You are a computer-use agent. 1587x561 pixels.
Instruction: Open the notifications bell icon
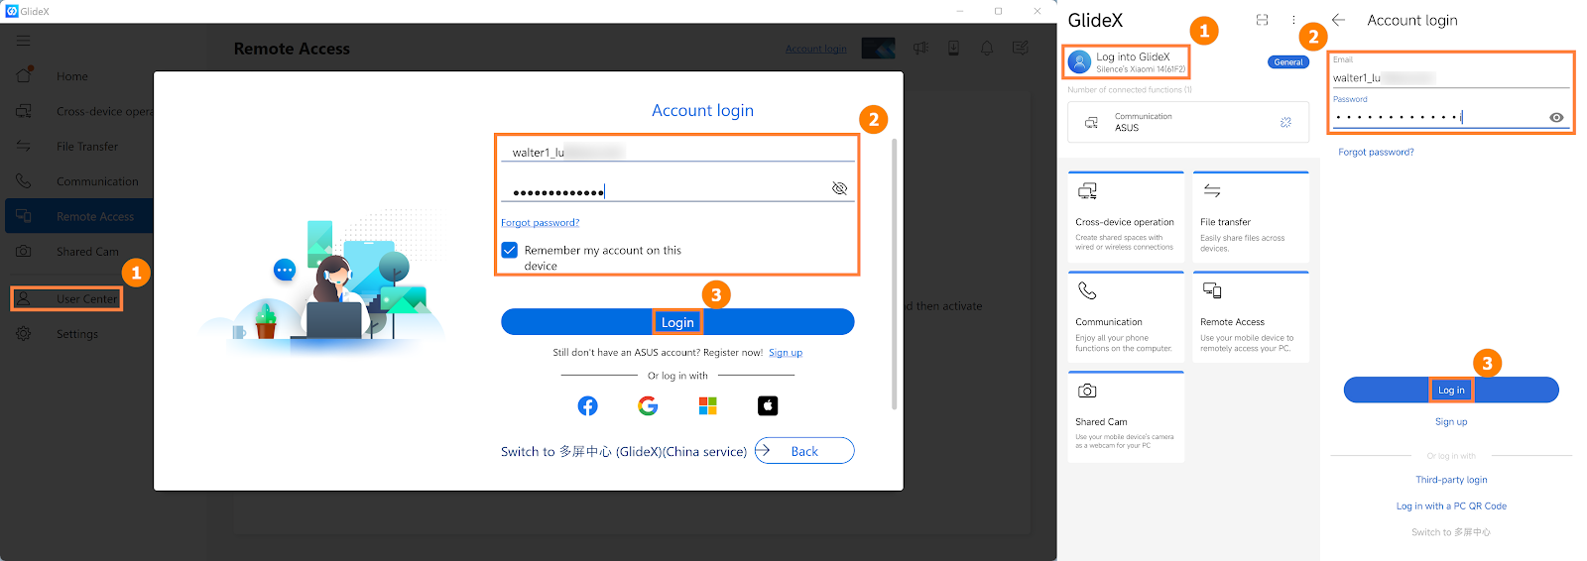click(987, 48)
